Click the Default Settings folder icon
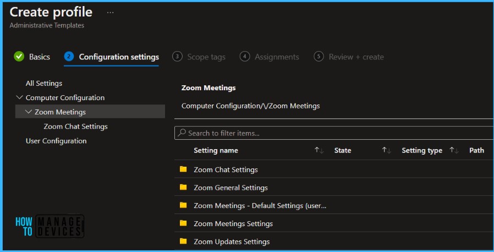 183,205
